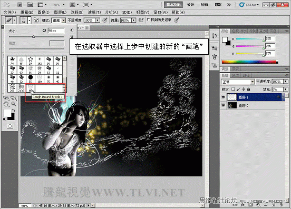This screenshot has width=291, height=209.
Task: Open the brush preset picker arrow
Action: pos(30,20)
